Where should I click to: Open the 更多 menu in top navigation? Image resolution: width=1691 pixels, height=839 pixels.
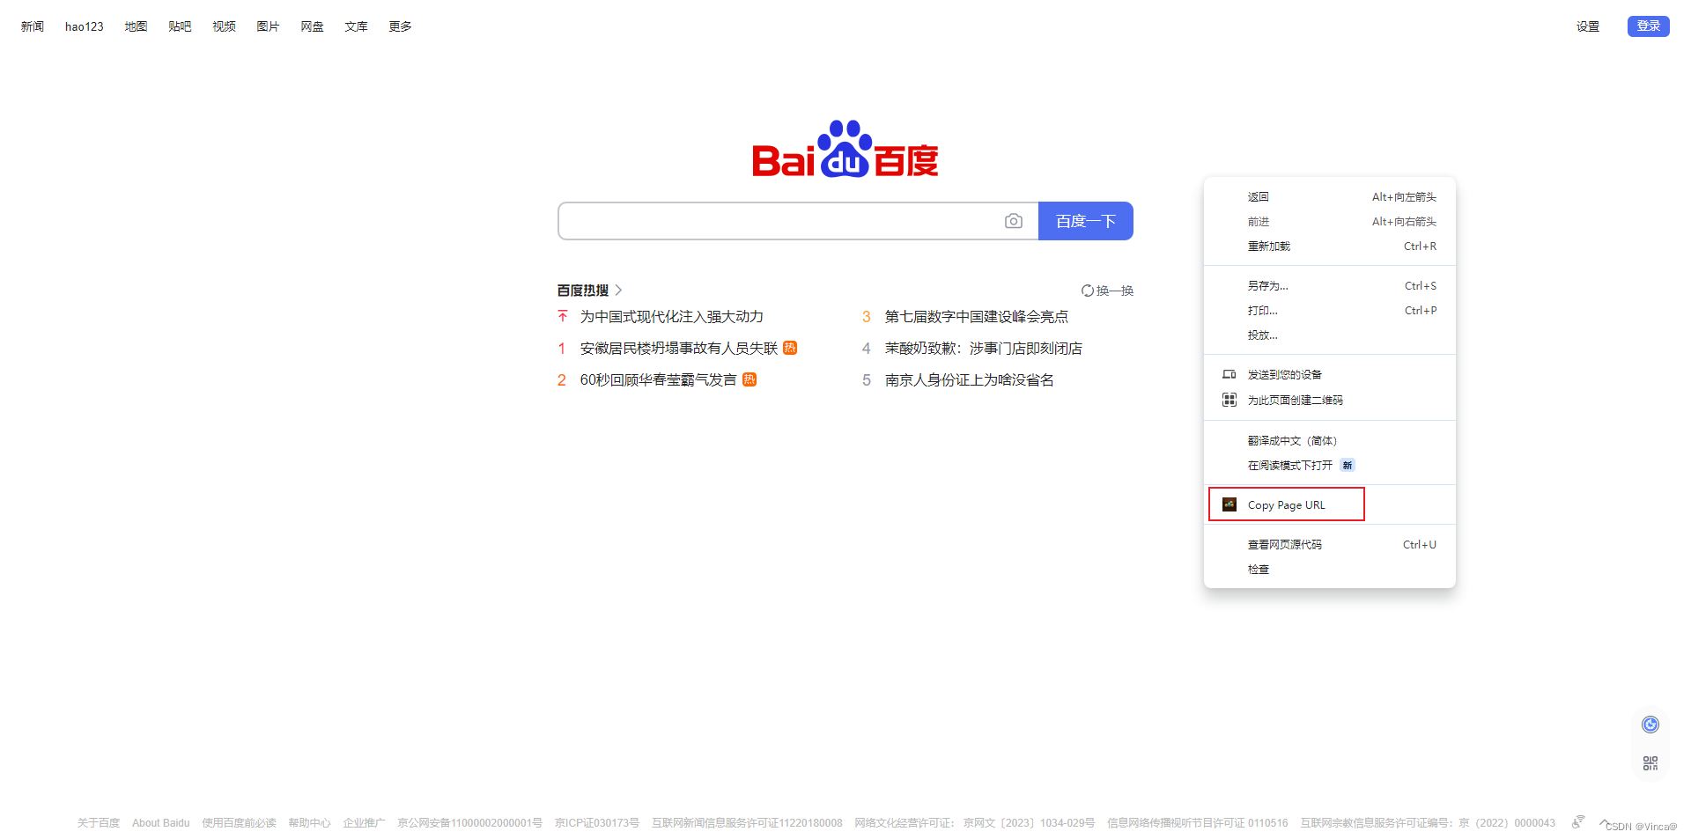(x=401, y=26)
